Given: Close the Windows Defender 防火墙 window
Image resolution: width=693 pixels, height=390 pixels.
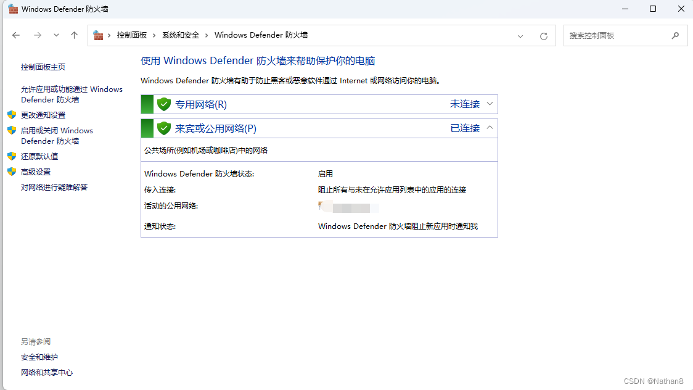Looking at the screenshot, I should tap(681, 9).
